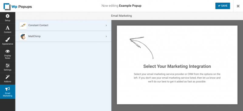
Task: Click the Wp Popups brand text
Action: pyautogui.click(x=22, y=7)
